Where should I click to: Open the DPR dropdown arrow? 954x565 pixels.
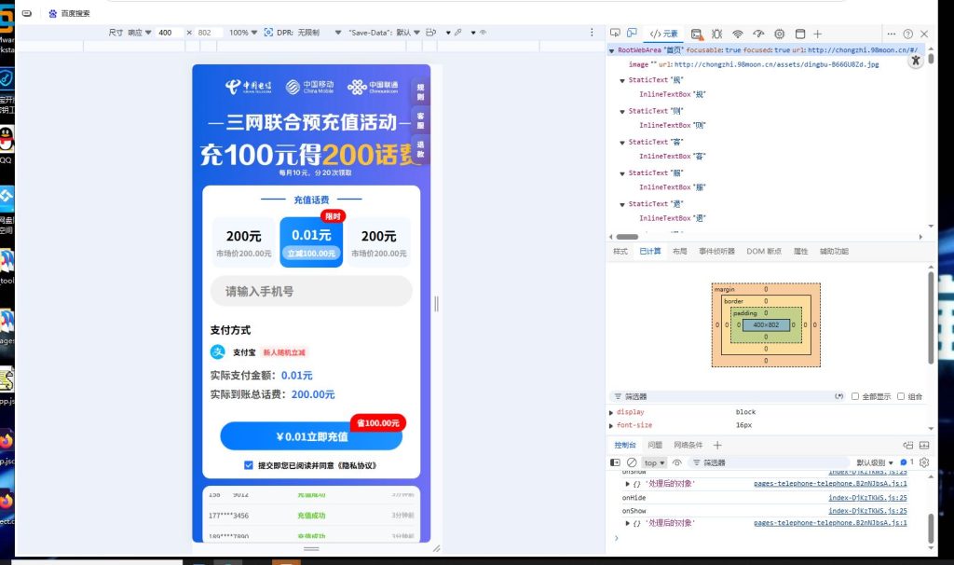pos(337,33)
